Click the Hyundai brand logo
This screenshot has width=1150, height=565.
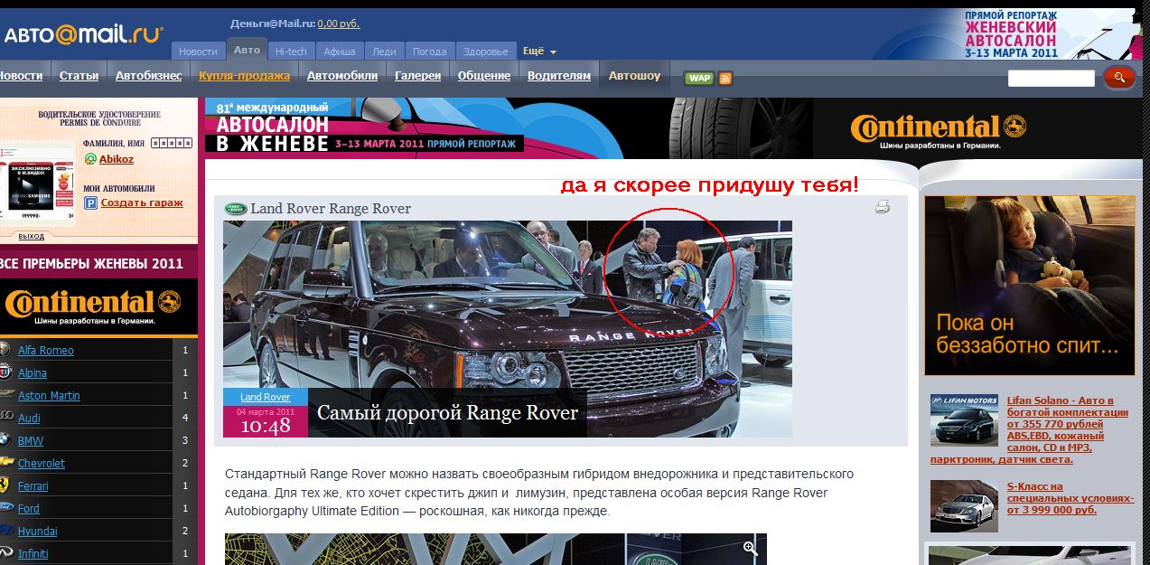6,531
